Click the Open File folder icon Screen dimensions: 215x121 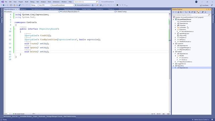coord(14,5)
